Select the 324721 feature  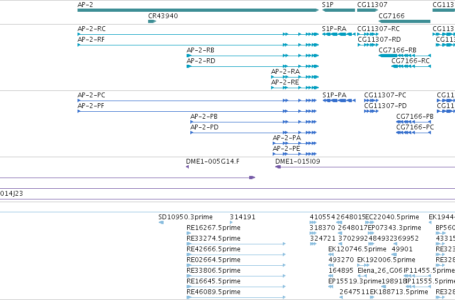pos(313,244)
